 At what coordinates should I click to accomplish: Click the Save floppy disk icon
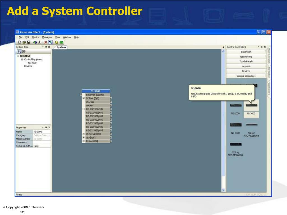click(29, 42)
